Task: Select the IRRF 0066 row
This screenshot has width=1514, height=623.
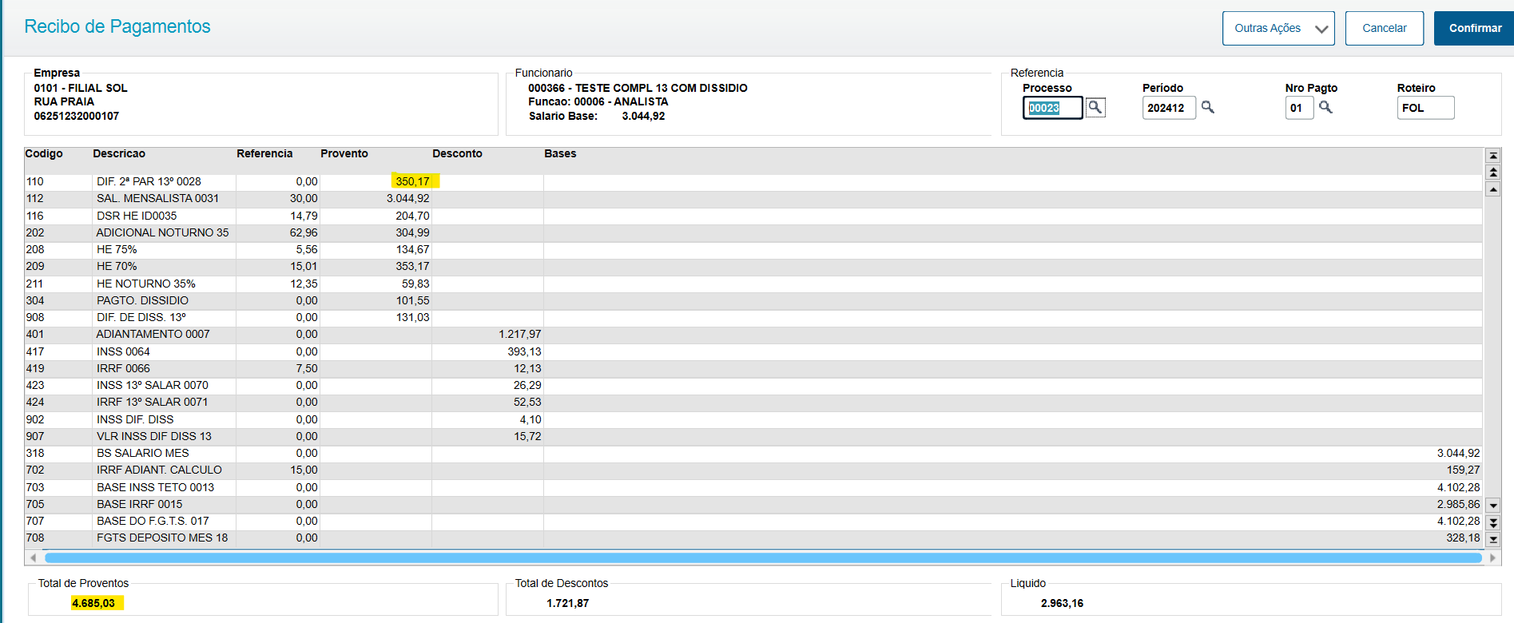Action: click(x=753, y=368)
